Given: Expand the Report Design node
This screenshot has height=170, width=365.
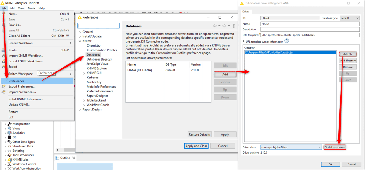Looking at the screenshot, I should [80, 109].
